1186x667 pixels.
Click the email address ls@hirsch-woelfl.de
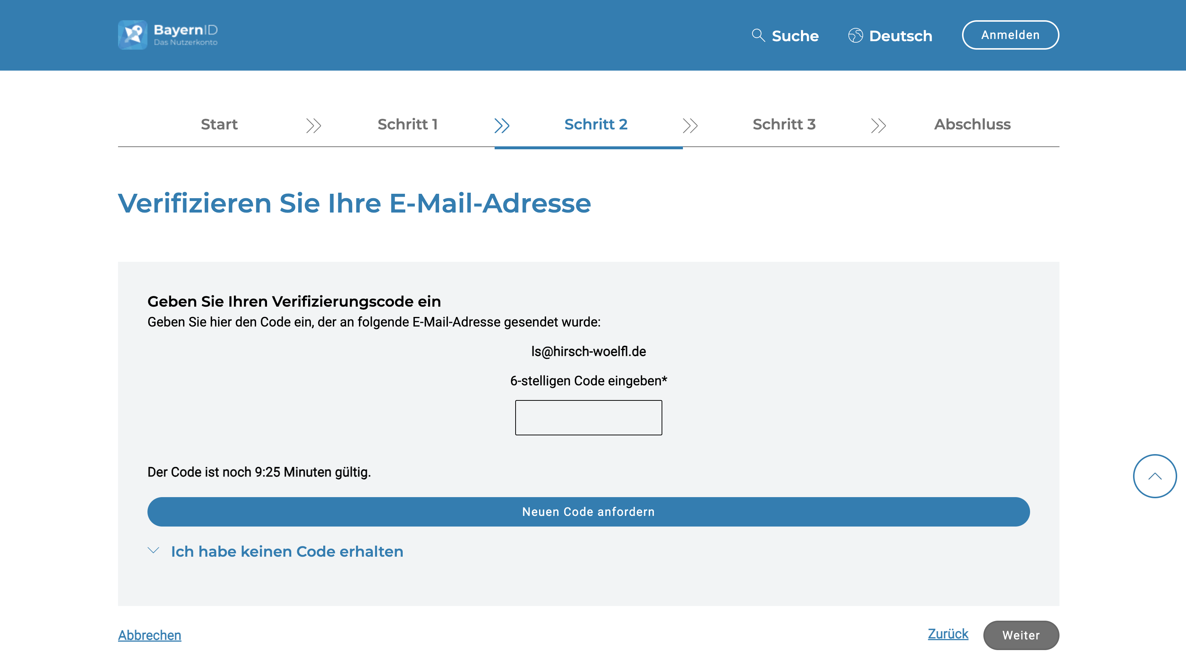coord(588,352)
